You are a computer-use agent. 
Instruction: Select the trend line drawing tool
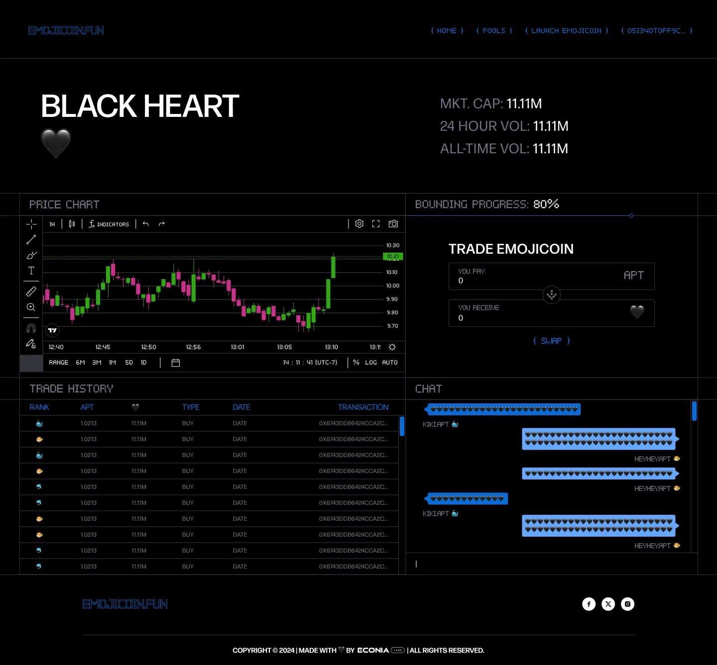pyautogui.click(x=31, y=240)
